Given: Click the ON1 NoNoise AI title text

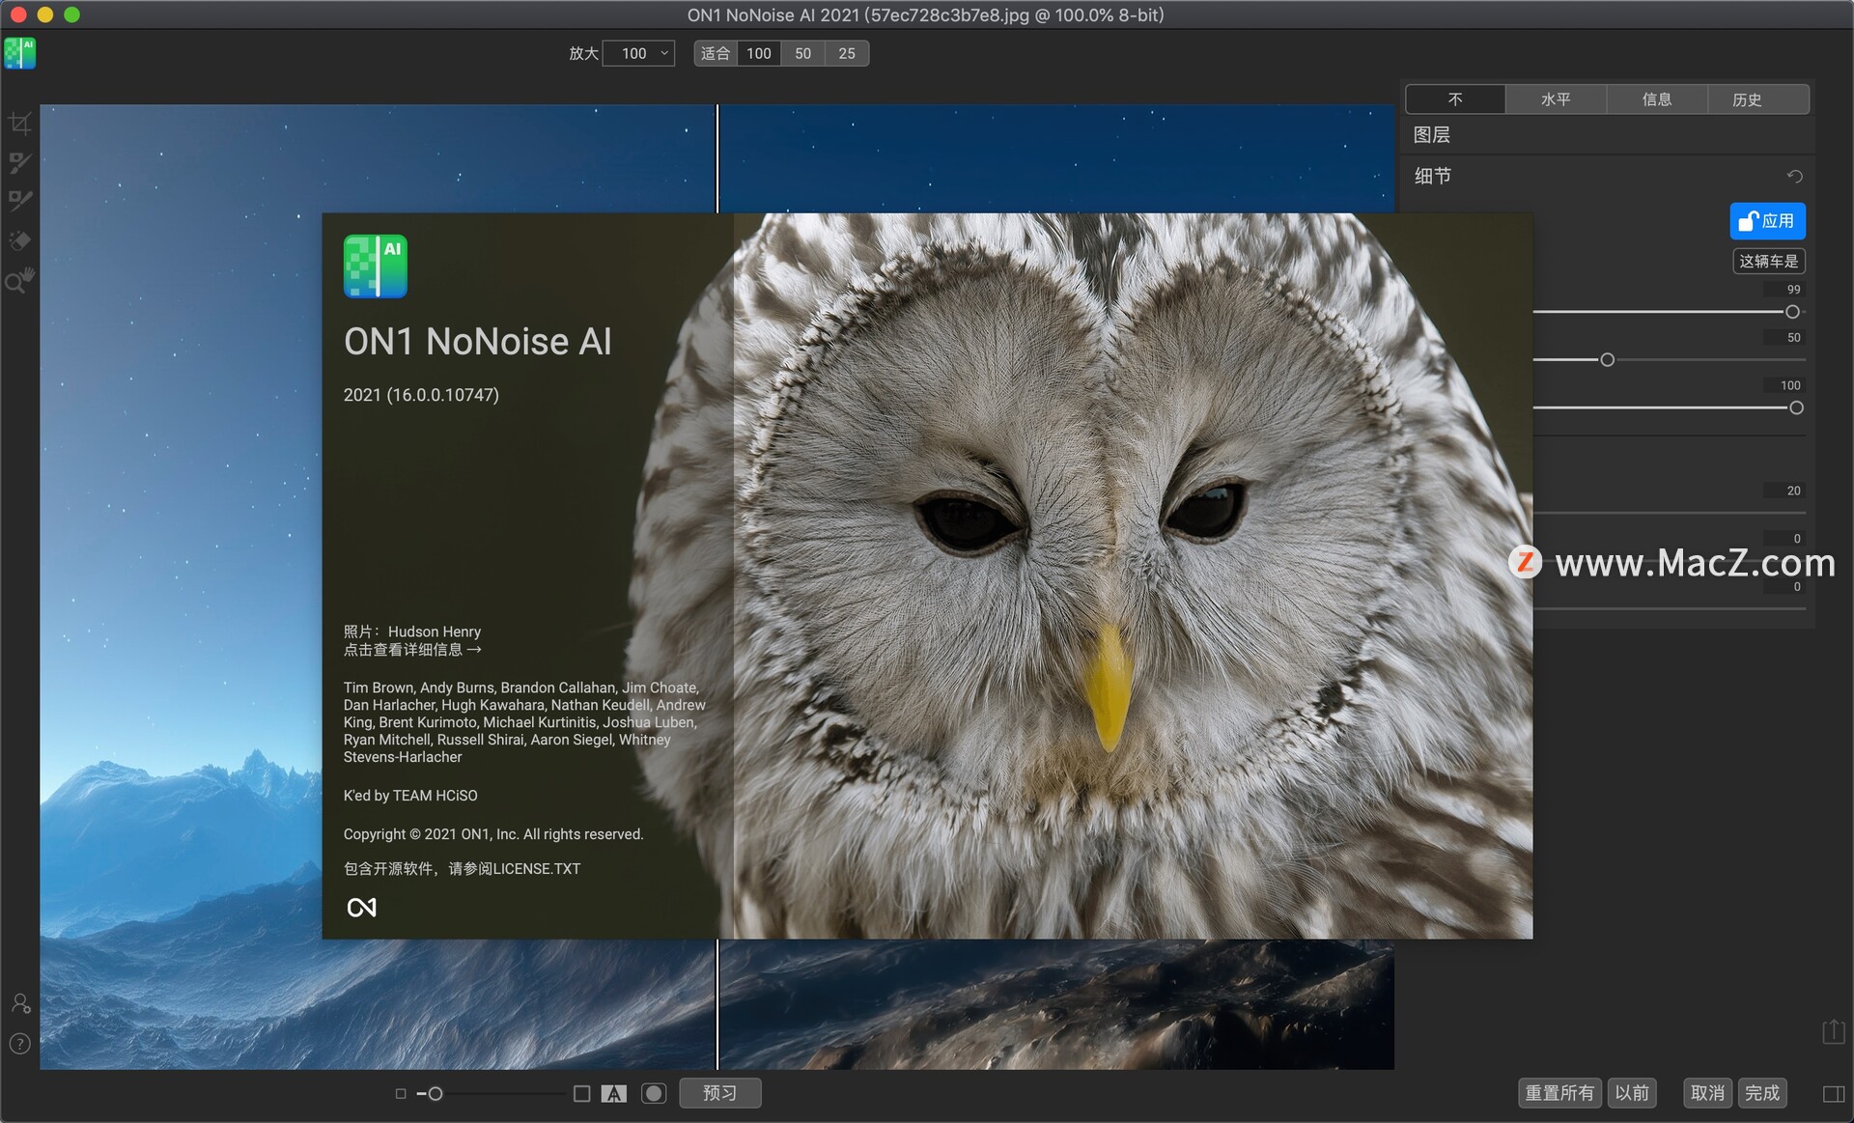Looking at the screenshot, I should tap(477, 342).
